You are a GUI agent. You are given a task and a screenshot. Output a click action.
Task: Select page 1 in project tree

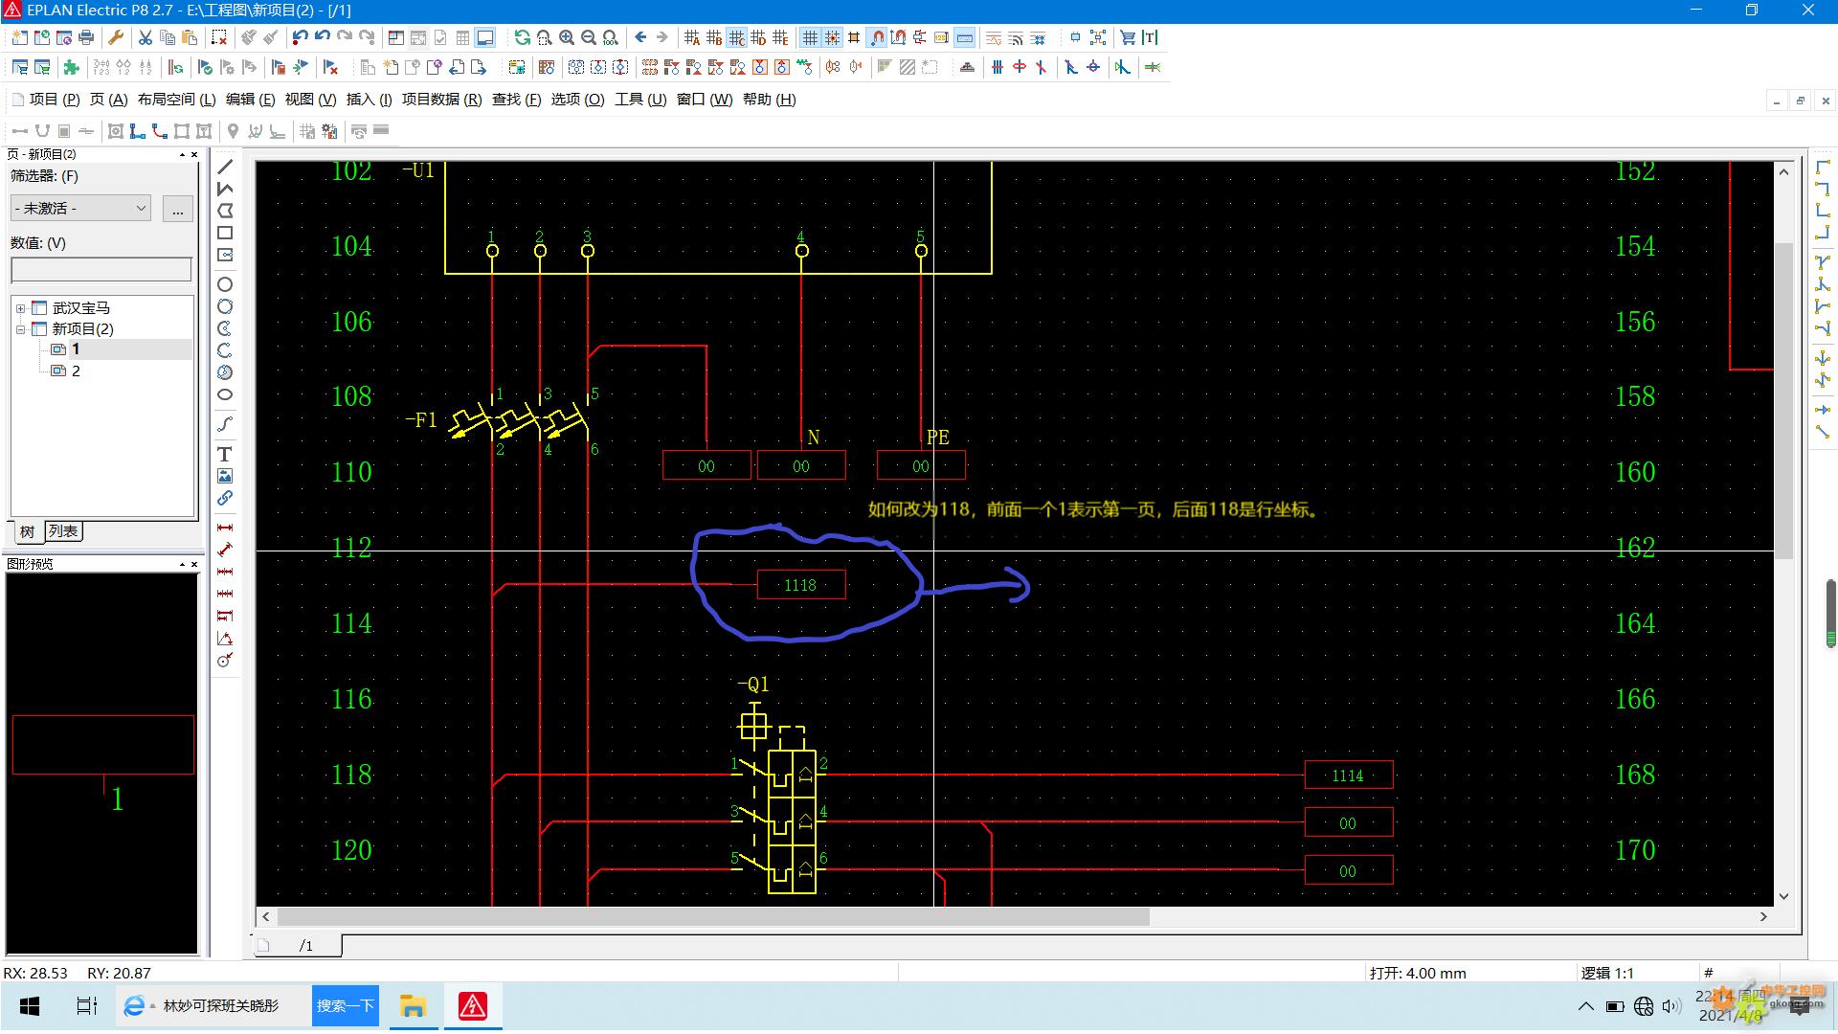tap(76, 349)
